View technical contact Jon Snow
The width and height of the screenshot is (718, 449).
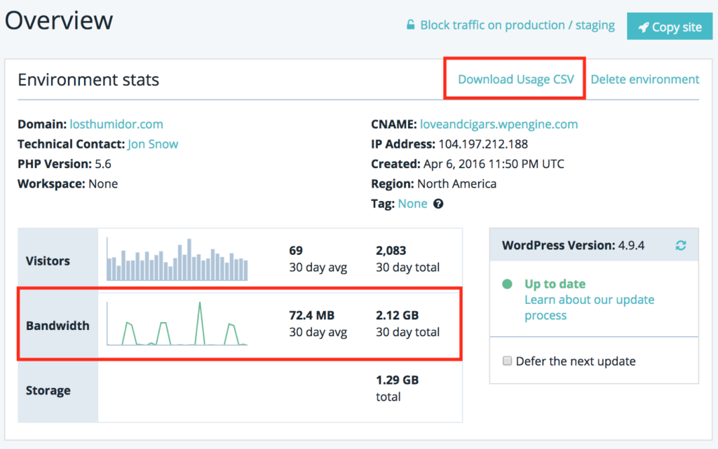(x=153, y=144)
